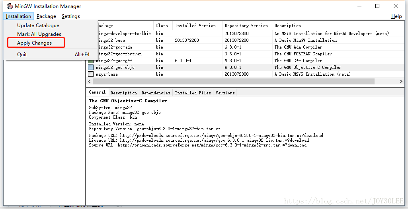Select the mingw32-base package row
The image size is (408, 209).
coord(245,40)
